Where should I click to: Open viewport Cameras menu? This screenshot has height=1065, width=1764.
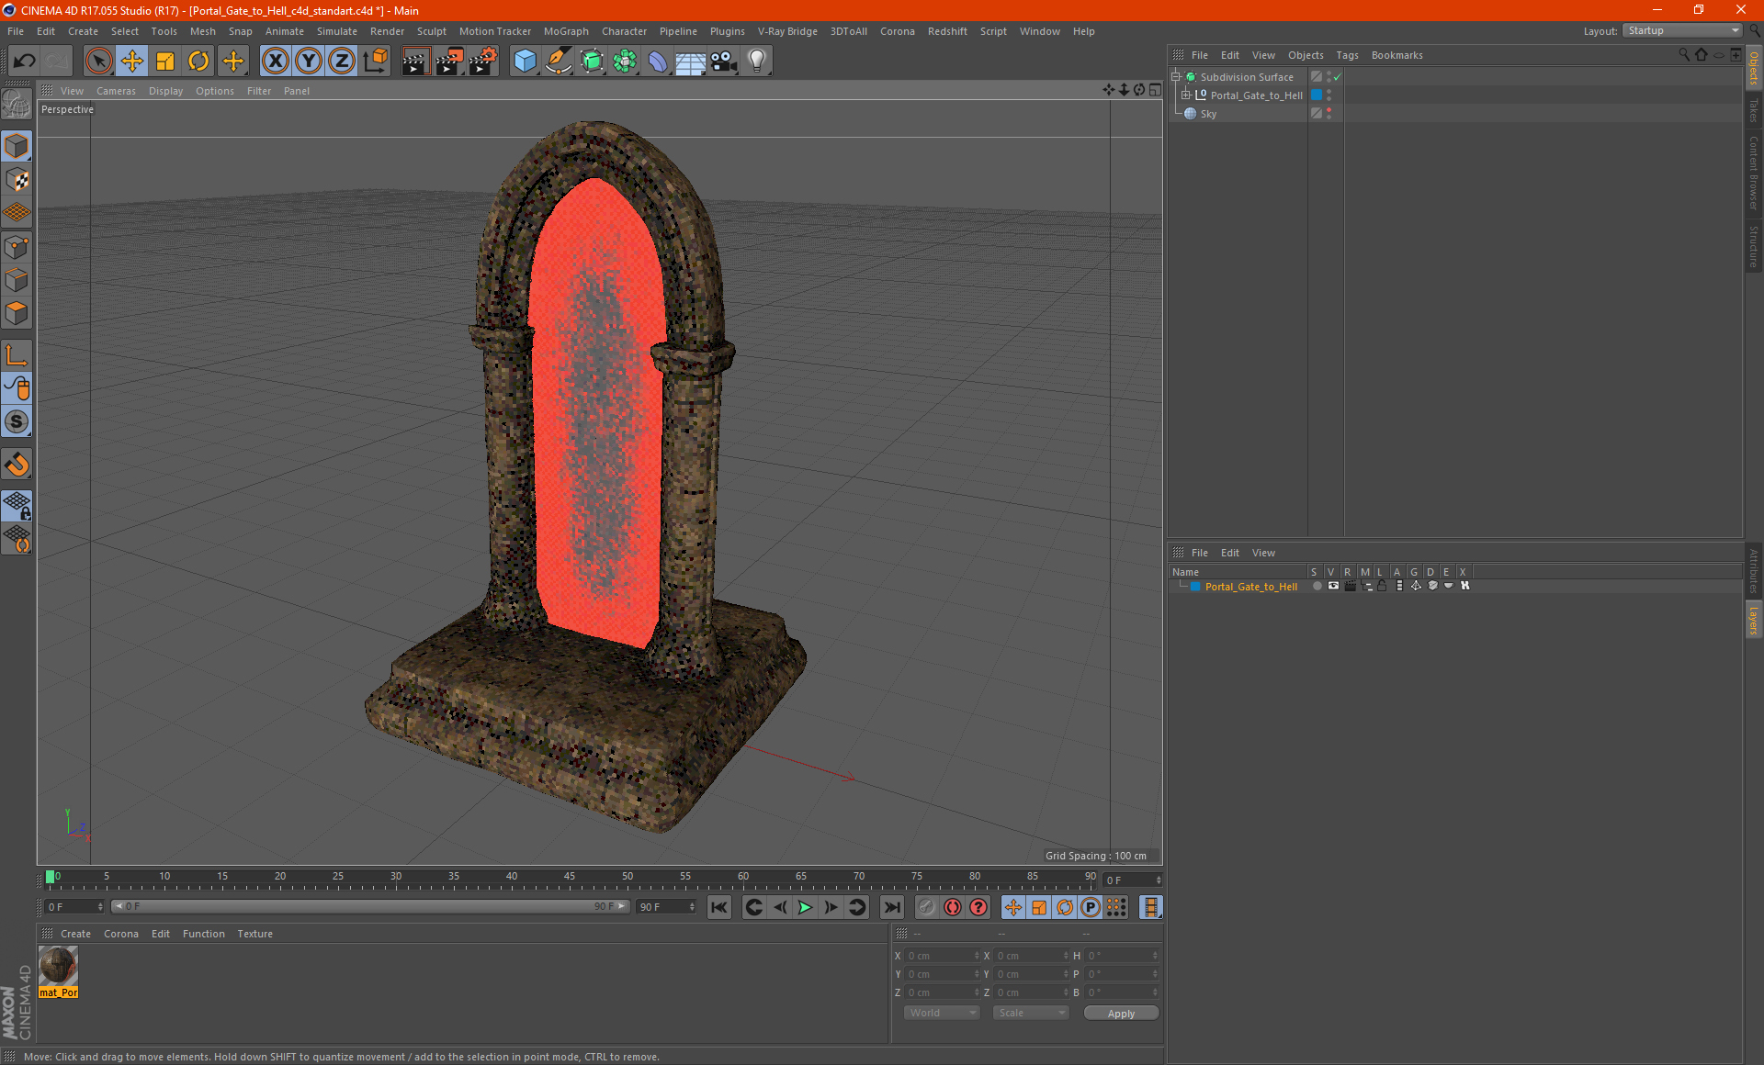[x=116, y=91]
